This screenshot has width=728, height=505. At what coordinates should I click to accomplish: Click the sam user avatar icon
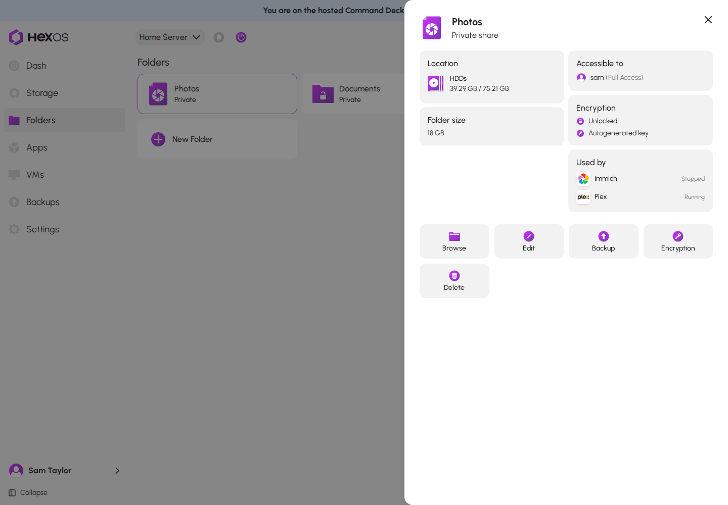click(x=581, y=77)
